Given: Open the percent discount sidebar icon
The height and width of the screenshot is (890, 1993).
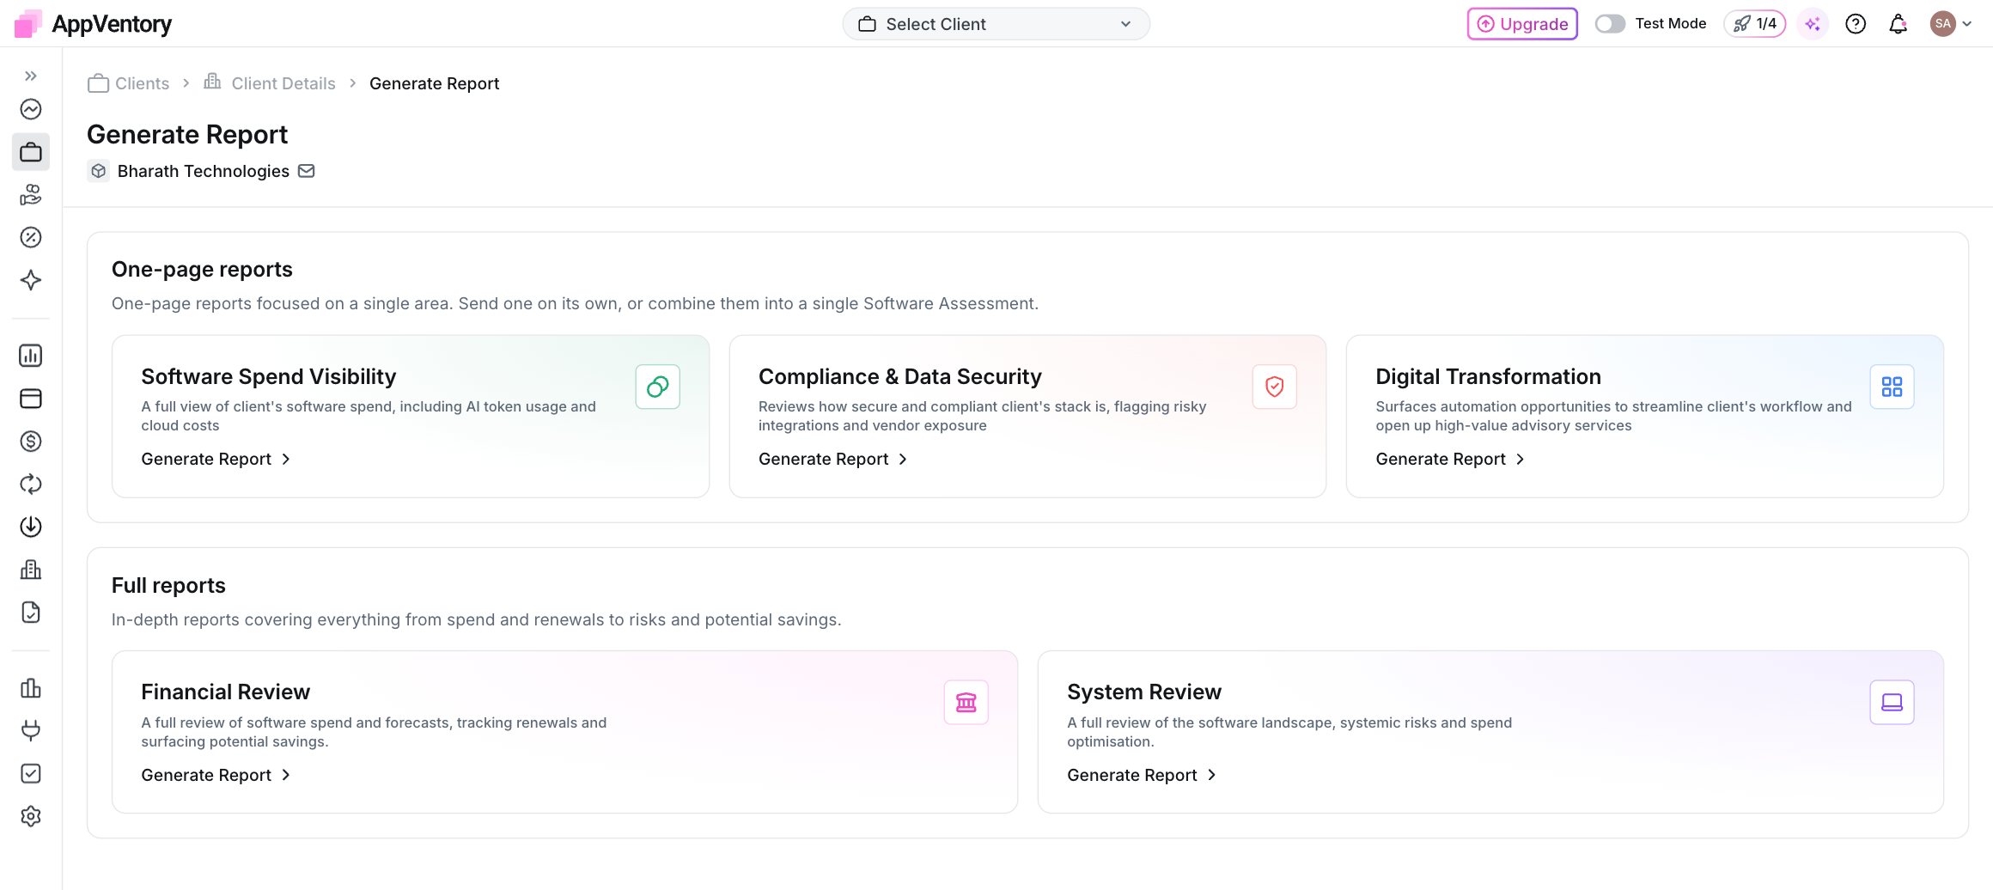Looking at the screenshot, I should tap(31, 237).
